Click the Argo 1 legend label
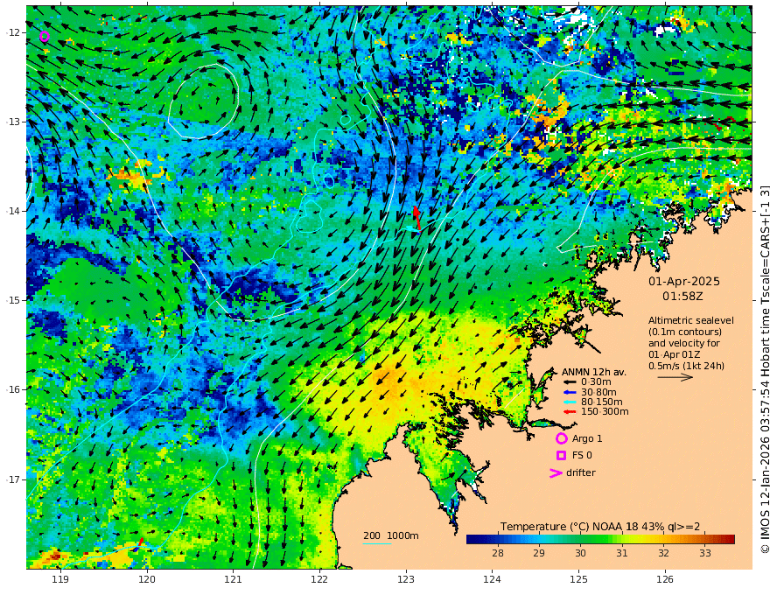The image size is (770, 595). point(587,438)
